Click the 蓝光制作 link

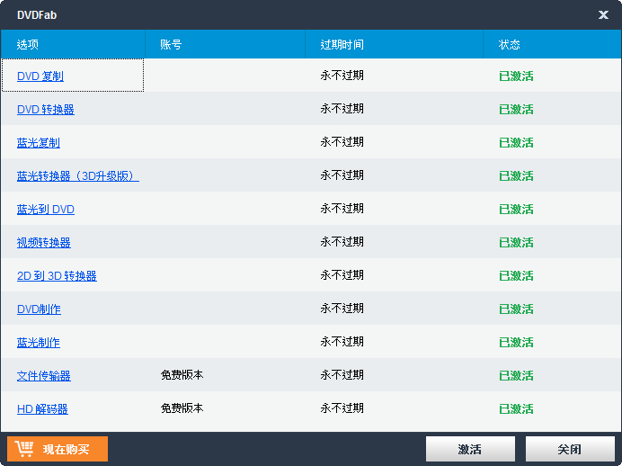click(x=39, y=343)
